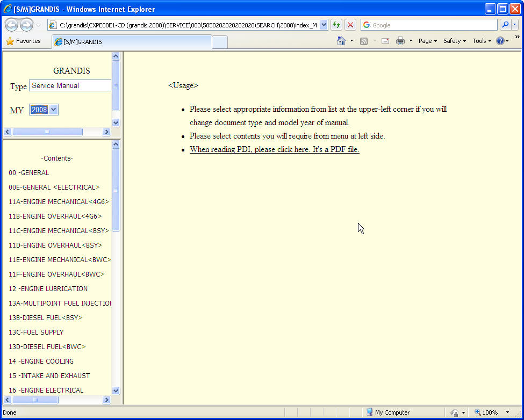524x420 pixels.
Task: Click the browser Forward arrow button
Action: (26, 25)
